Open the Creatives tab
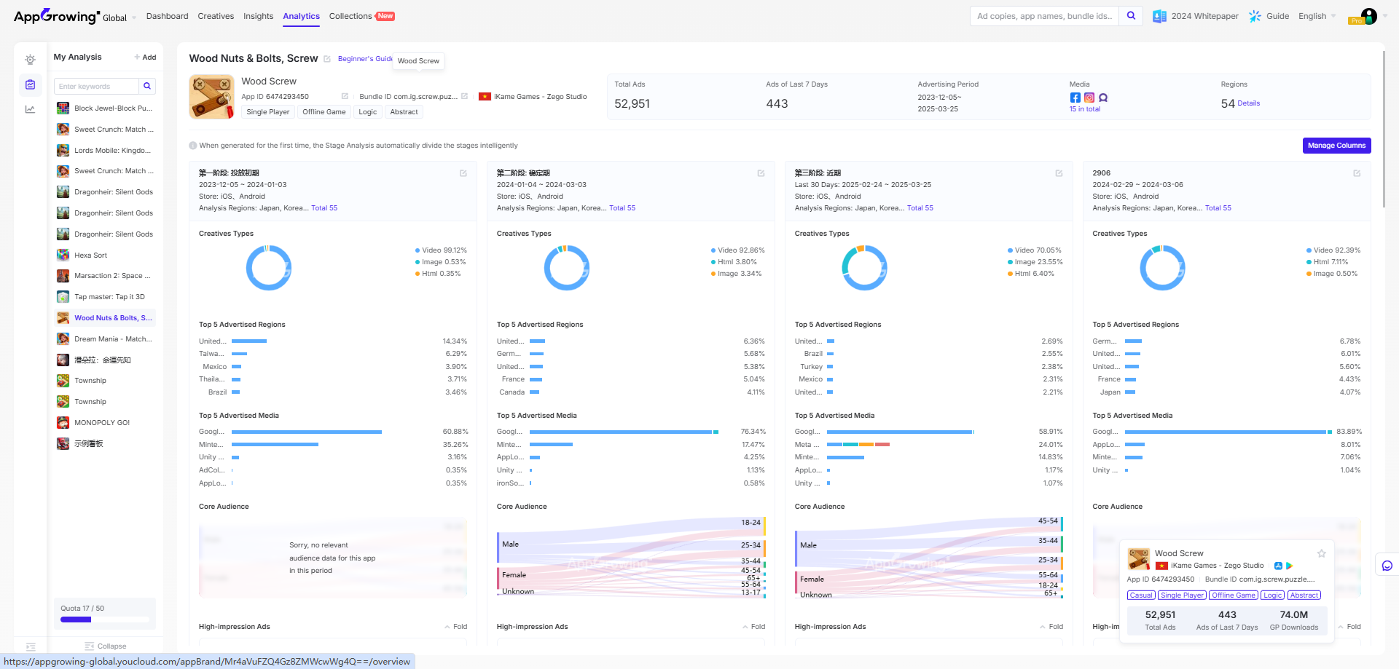 pyautogui.click(x=216, y=16)
